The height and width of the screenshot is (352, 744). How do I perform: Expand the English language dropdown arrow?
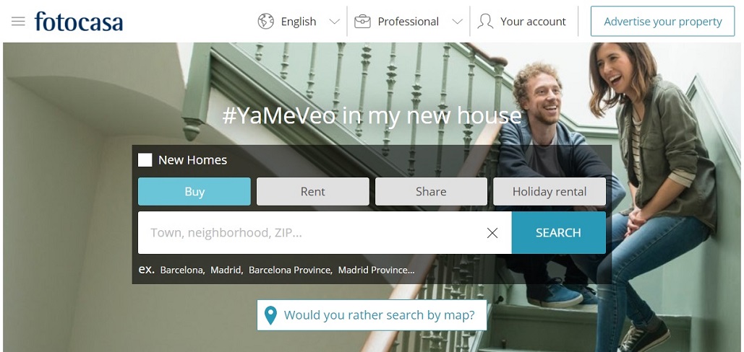coord(335,22)
